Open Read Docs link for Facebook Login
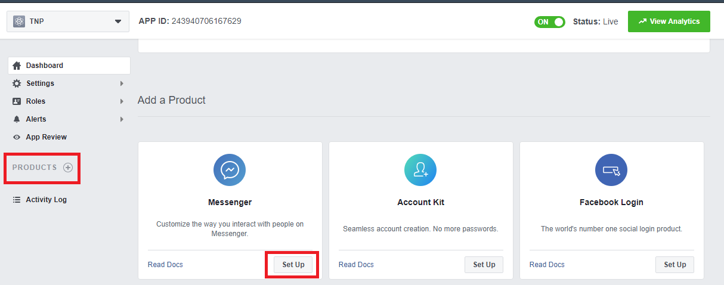This screenshot has width=724, height=285. click(x=547, y=265)
